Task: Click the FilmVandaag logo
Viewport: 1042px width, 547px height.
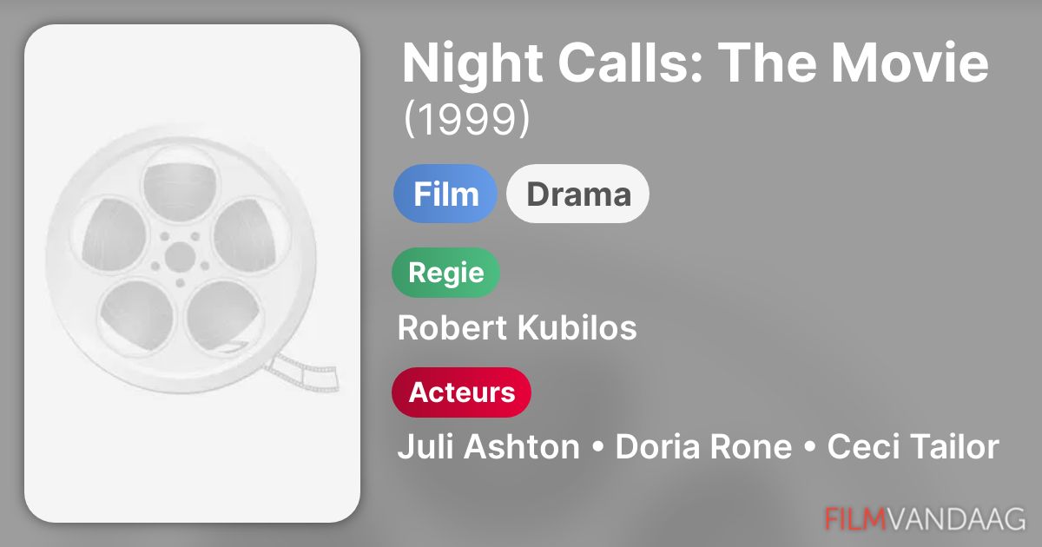Action: coord(926,518)
